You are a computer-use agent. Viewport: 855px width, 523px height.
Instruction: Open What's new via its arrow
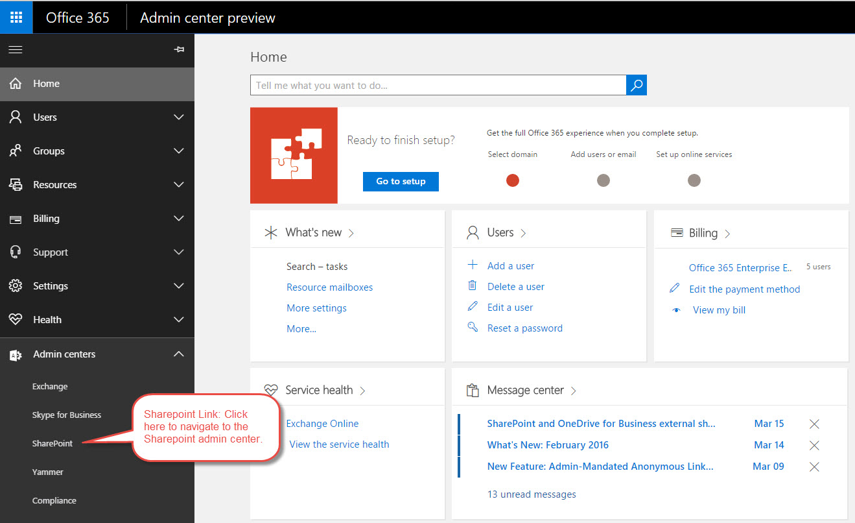point(351,233)
